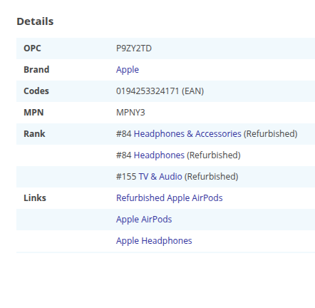
Task: Click the Links row label
Action: 35,198
